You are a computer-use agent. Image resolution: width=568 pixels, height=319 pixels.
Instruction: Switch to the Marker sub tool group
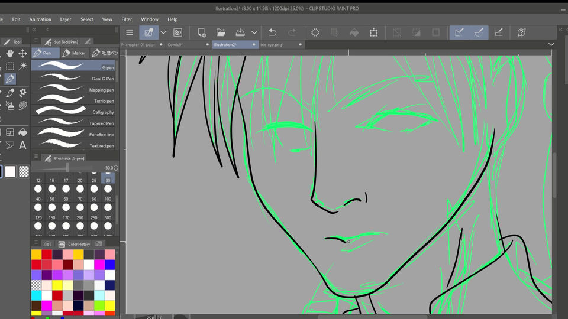(75, 53)
